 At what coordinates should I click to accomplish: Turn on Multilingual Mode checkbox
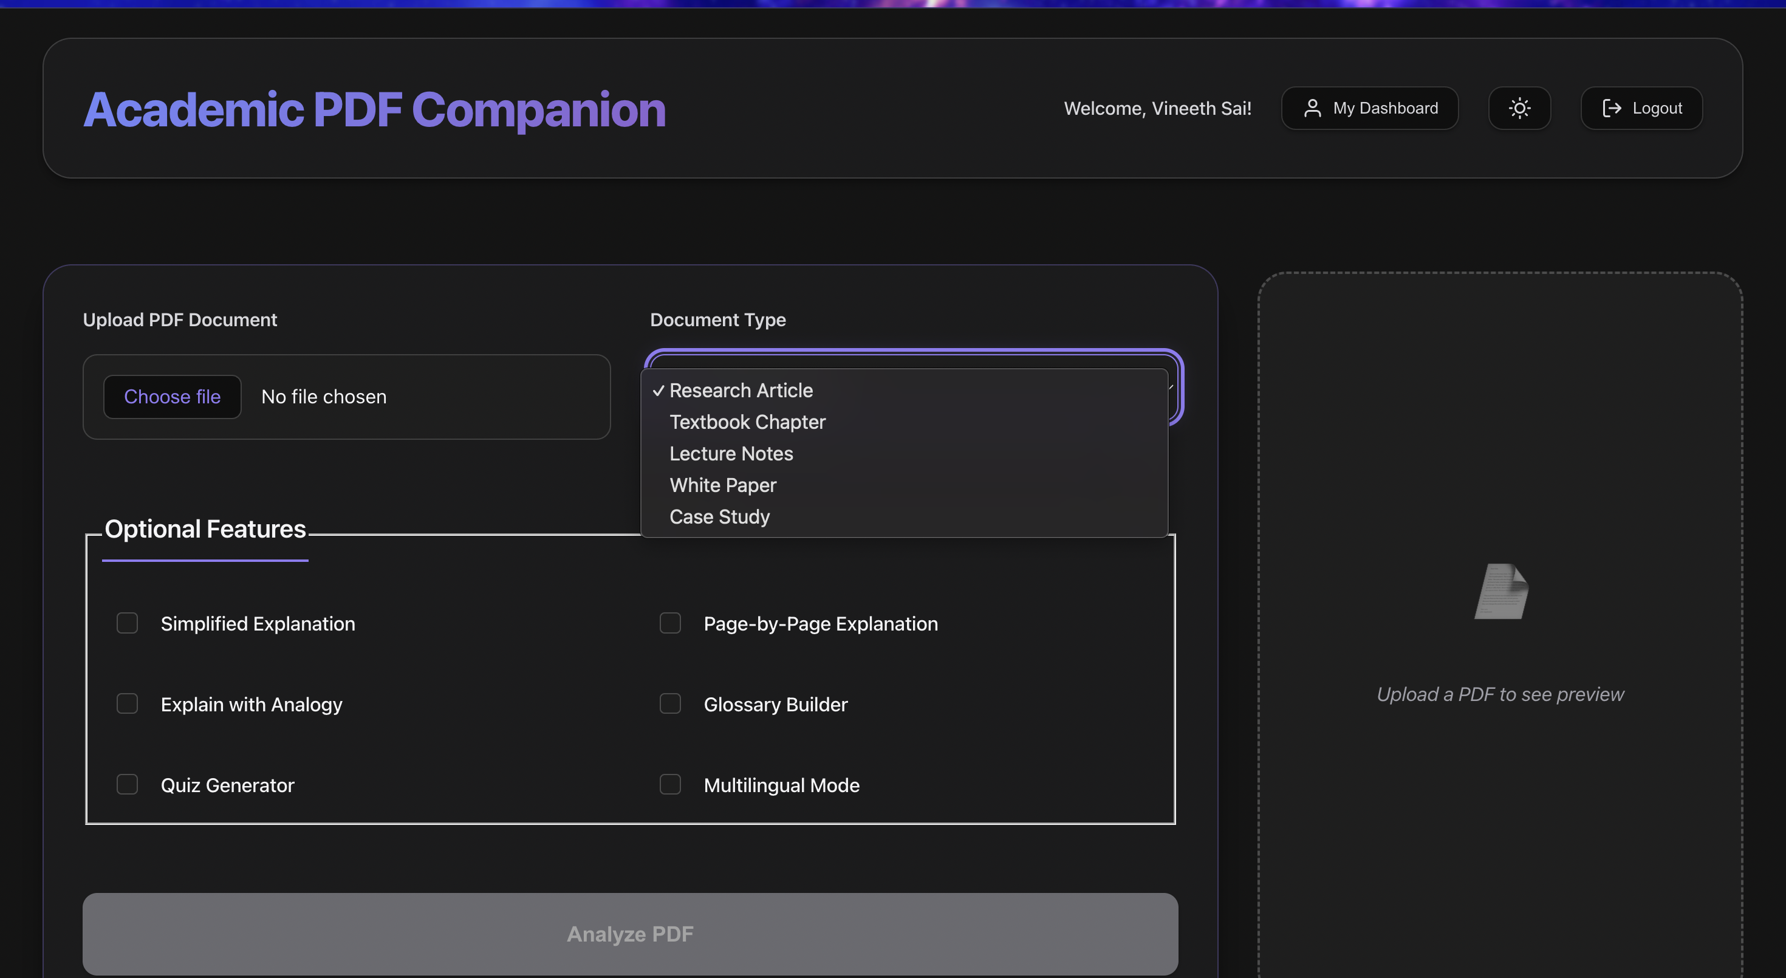pos(669,785)
